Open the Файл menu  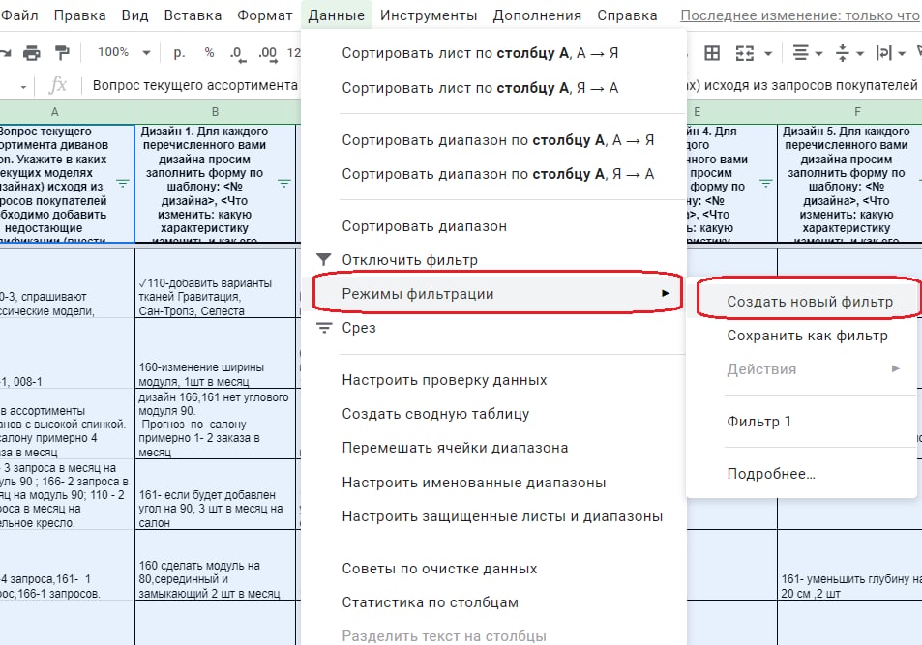pyautogui.click(x=20, y=15)
